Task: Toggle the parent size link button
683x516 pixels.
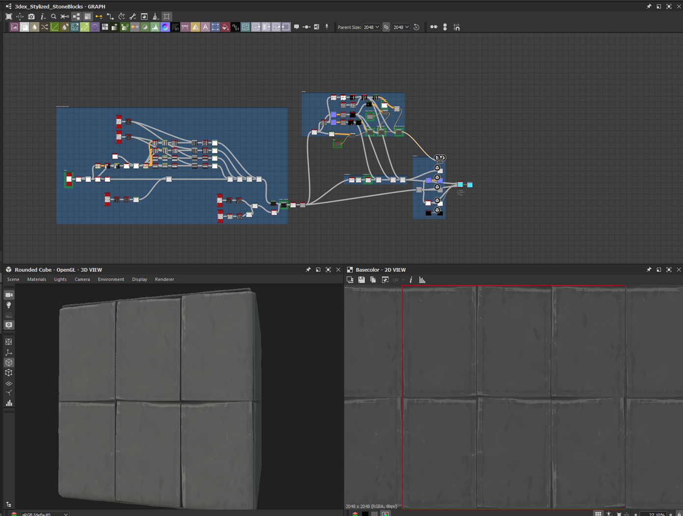Action: tap(386, 28)
